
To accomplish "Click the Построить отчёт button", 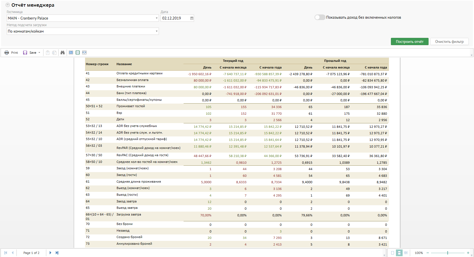I will pos(409,41).
